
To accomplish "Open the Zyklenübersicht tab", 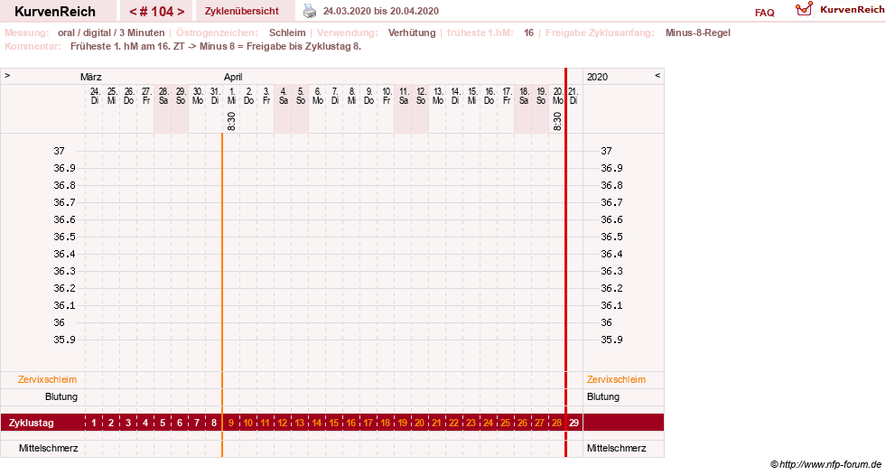I will point(242,11).
